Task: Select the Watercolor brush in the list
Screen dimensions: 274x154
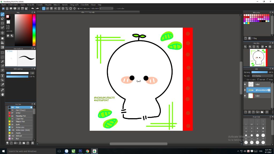Action: coord(20,127)
